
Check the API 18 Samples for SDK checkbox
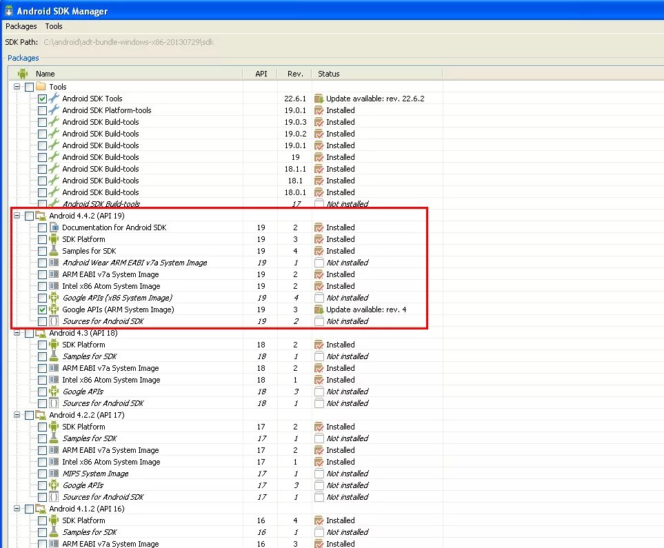click(42, 356)
